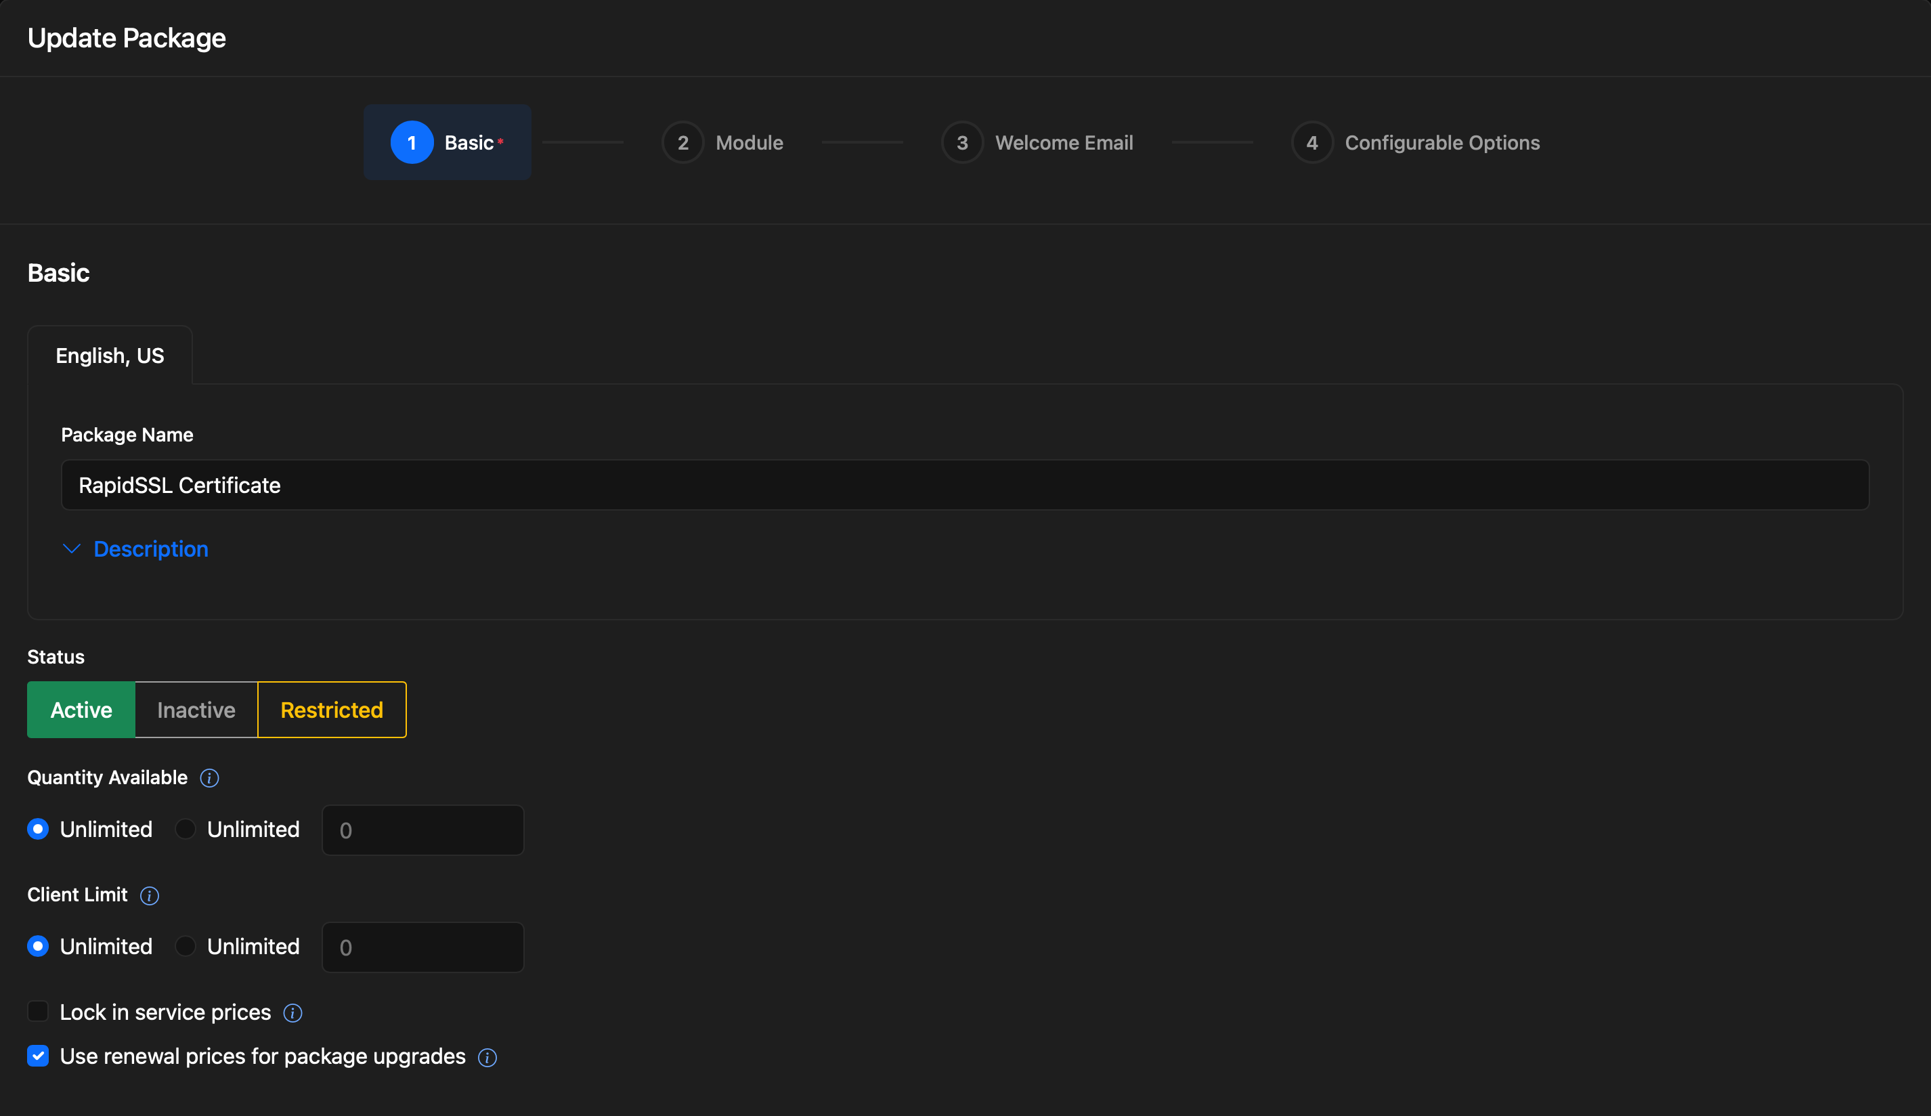1931x1116 pixels.
Task: Click the Package Name input field
Action: click(x=965, y=485)
